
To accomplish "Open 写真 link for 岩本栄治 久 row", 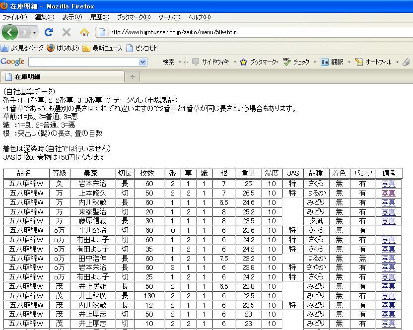I will (388, 184).
